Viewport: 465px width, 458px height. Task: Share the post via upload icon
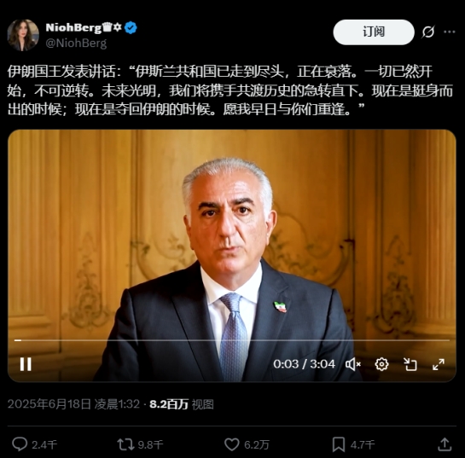(x=445, y=444)
